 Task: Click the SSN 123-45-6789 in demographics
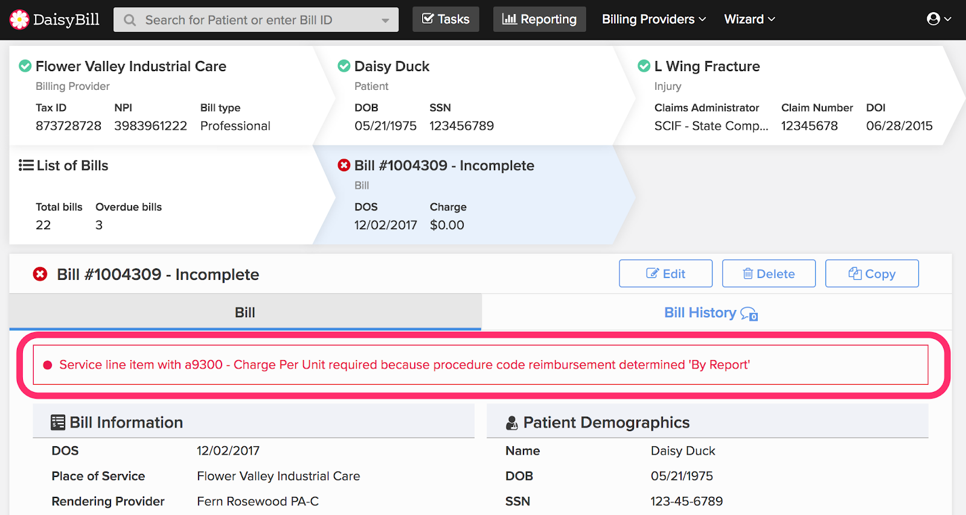(686, 501)
